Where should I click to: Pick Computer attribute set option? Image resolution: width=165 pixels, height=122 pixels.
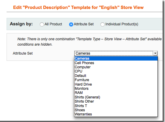[x=116, y=67]
